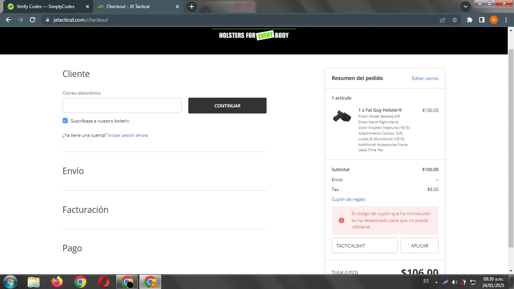
Task: Click the scrollbar down arrow
Action: tap(511, 271)
